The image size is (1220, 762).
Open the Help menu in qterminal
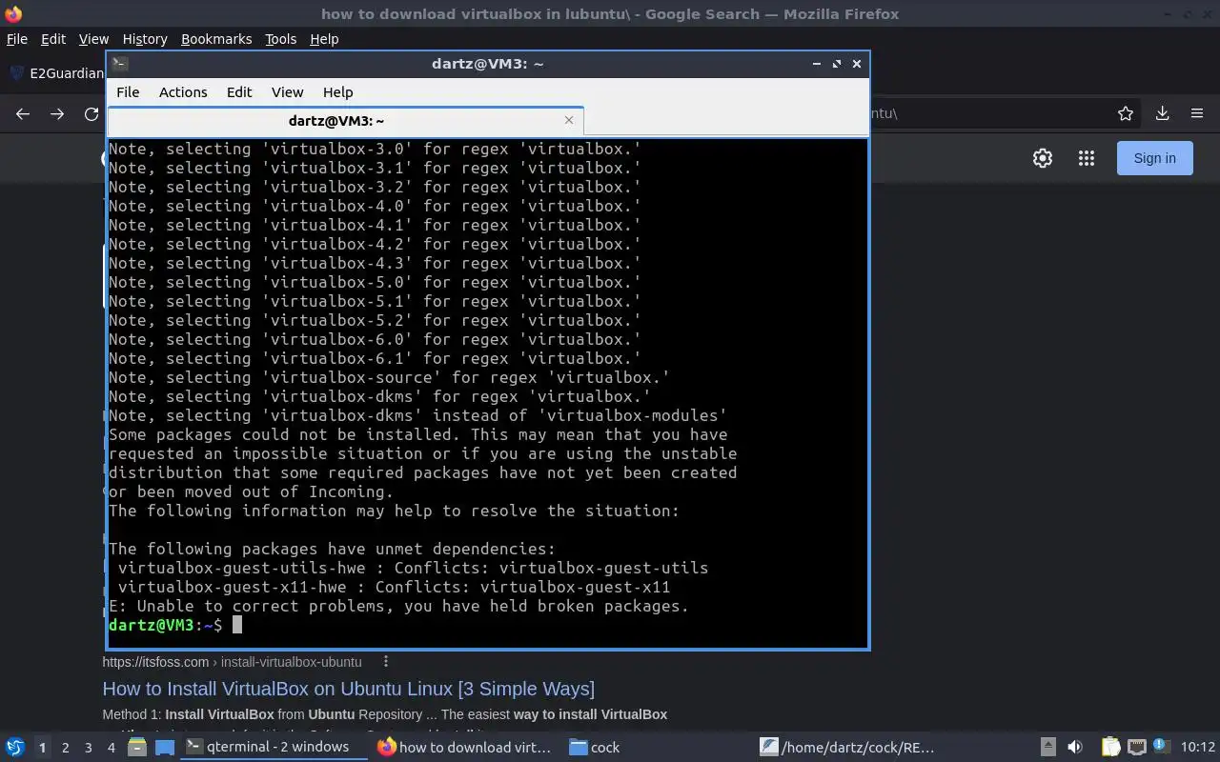tap(338, 92)
